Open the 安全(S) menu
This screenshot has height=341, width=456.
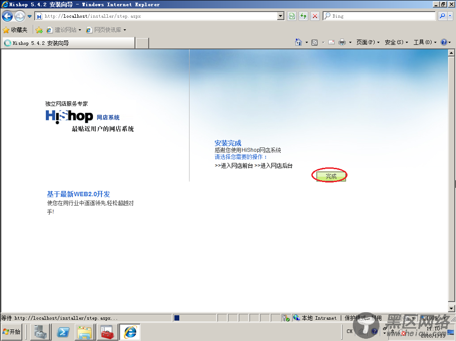tap(396, 42)
